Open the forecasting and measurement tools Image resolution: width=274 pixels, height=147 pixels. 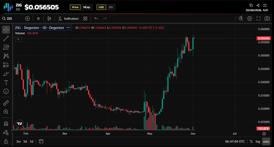point(6,65)
